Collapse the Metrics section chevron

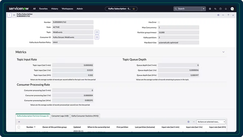tap(224, 52)
